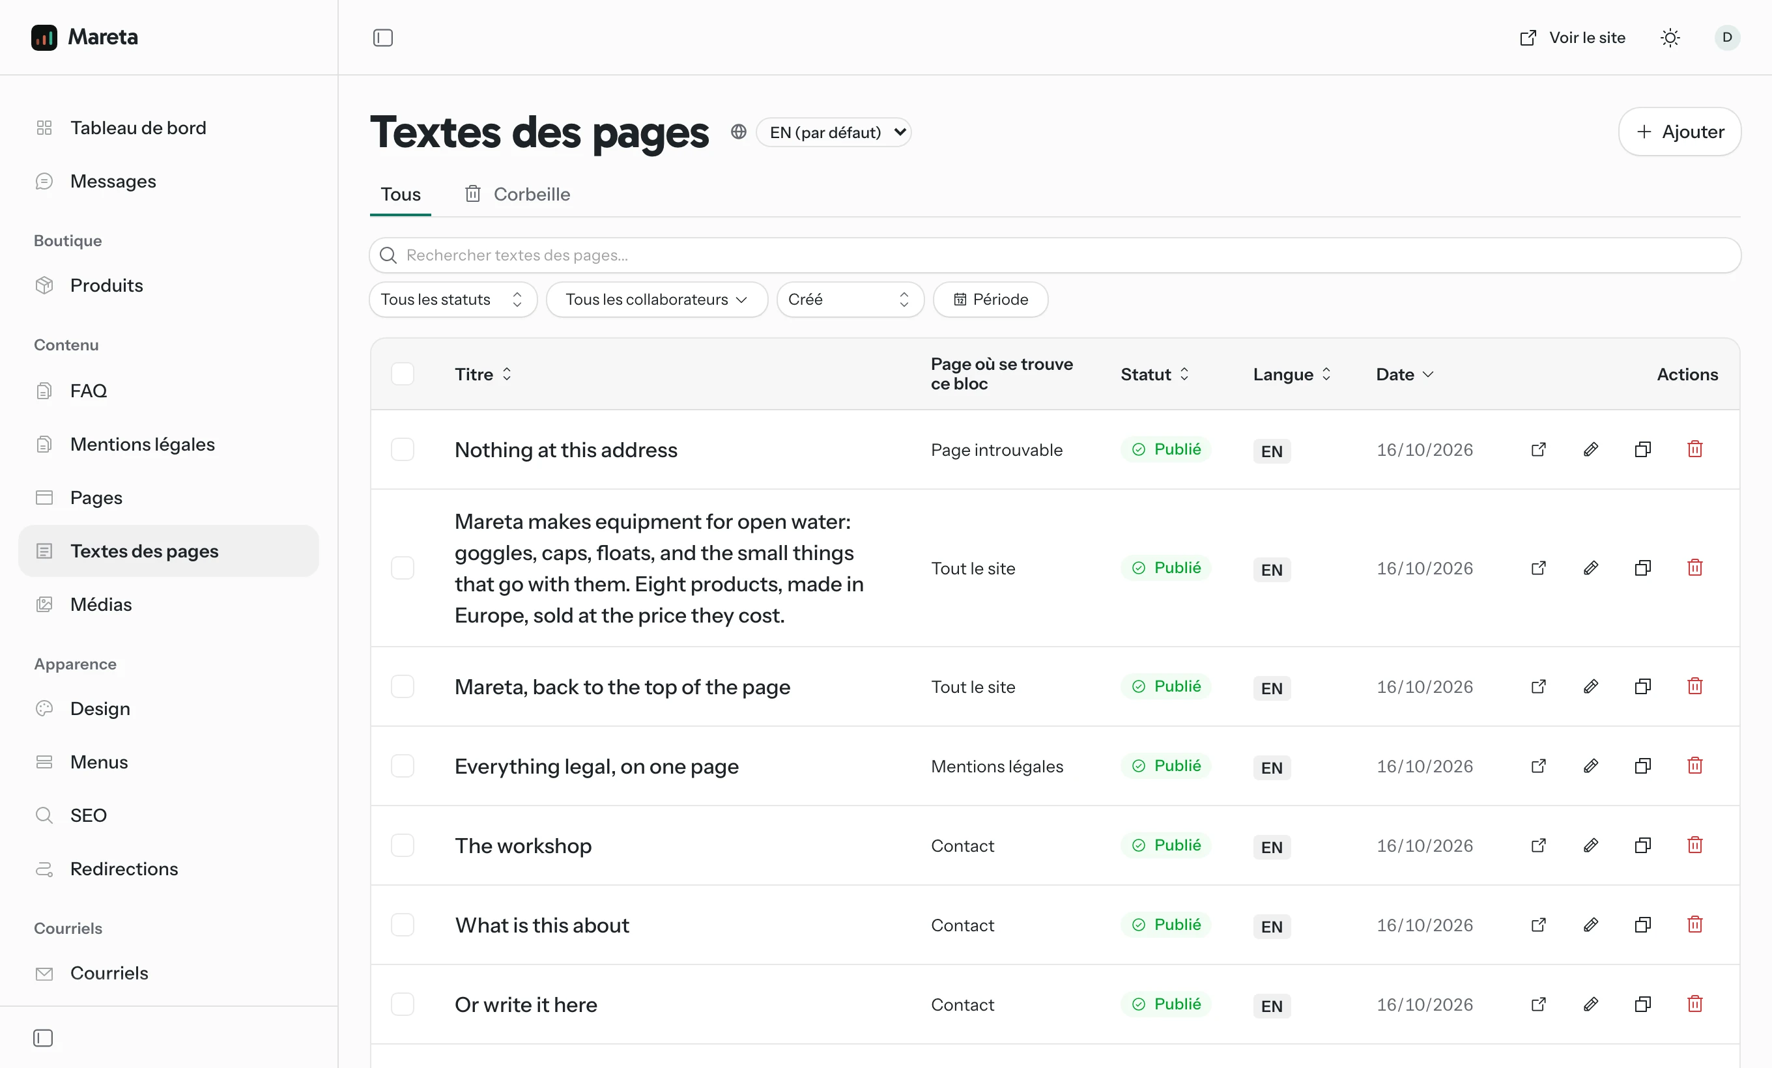Duplicate the 'Nothing at this address' row

coord(1642,450)
